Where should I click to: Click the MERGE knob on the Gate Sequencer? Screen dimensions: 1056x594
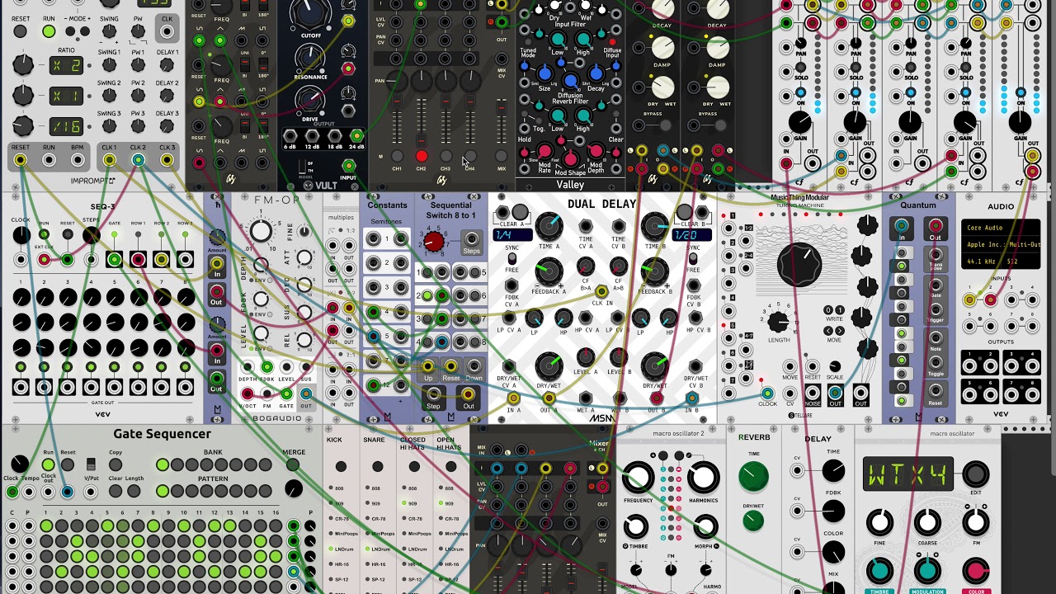[294, 490]
